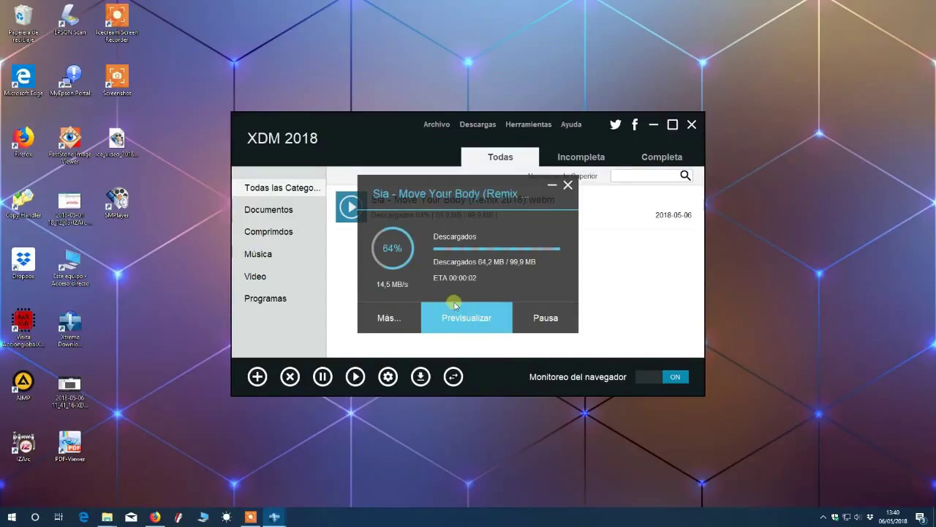Close the Sia download progress dialog
The width and height of the screenshot is (936, 527).
coord(567,186)
